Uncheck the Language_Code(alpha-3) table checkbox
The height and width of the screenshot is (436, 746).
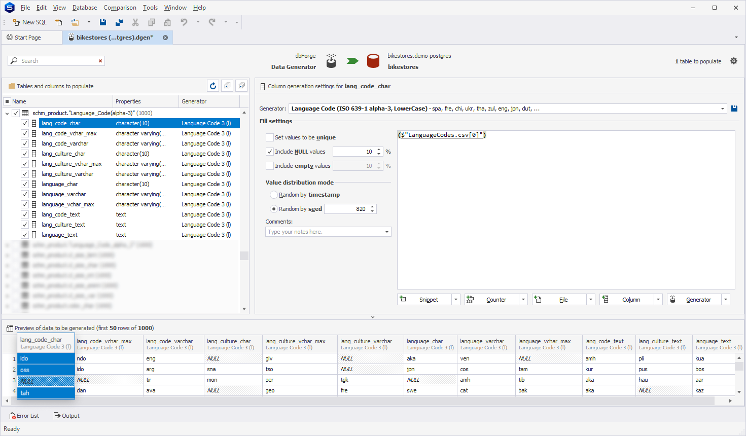[16, 113]
